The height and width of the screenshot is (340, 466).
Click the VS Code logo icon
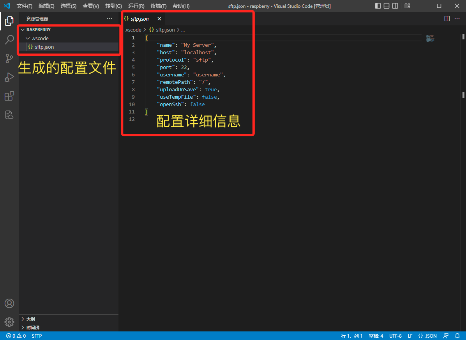tap(7, 6)
